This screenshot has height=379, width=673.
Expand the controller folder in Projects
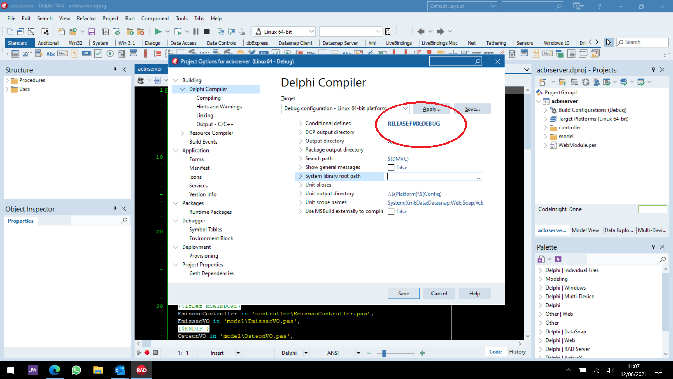pos(545,128)
